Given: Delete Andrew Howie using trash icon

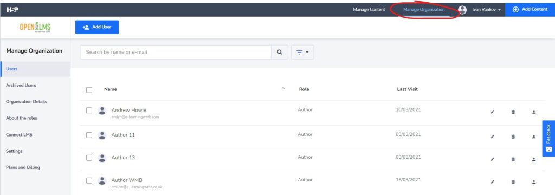Looking at the screenshot, I should [x=513, y=112].
